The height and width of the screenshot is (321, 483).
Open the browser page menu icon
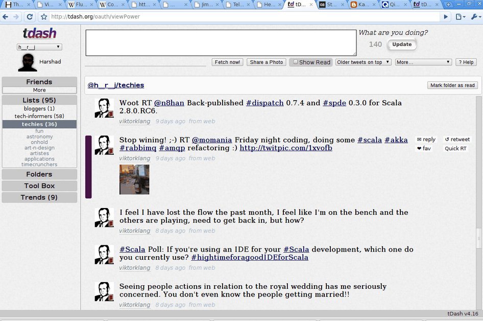click(x=460, y=17)
